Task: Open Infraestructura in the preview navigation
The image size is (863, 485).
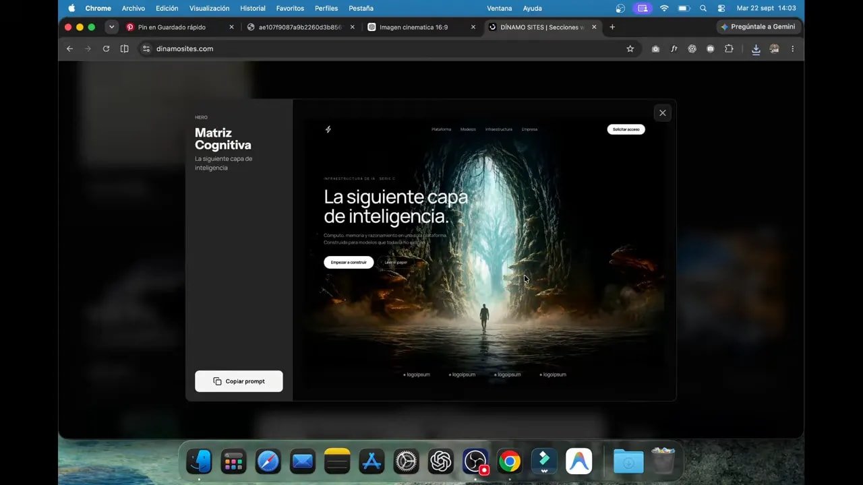Action: [x=498, y=129]
